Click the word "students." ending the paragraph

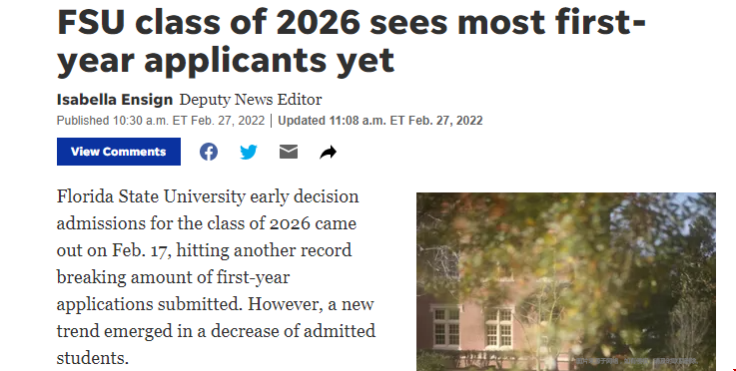93,357
